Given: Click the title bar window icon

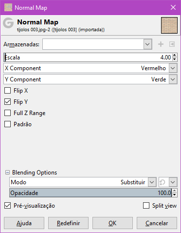Looking at the screenshot, I should pyautogui.click(x=8, y=7).
